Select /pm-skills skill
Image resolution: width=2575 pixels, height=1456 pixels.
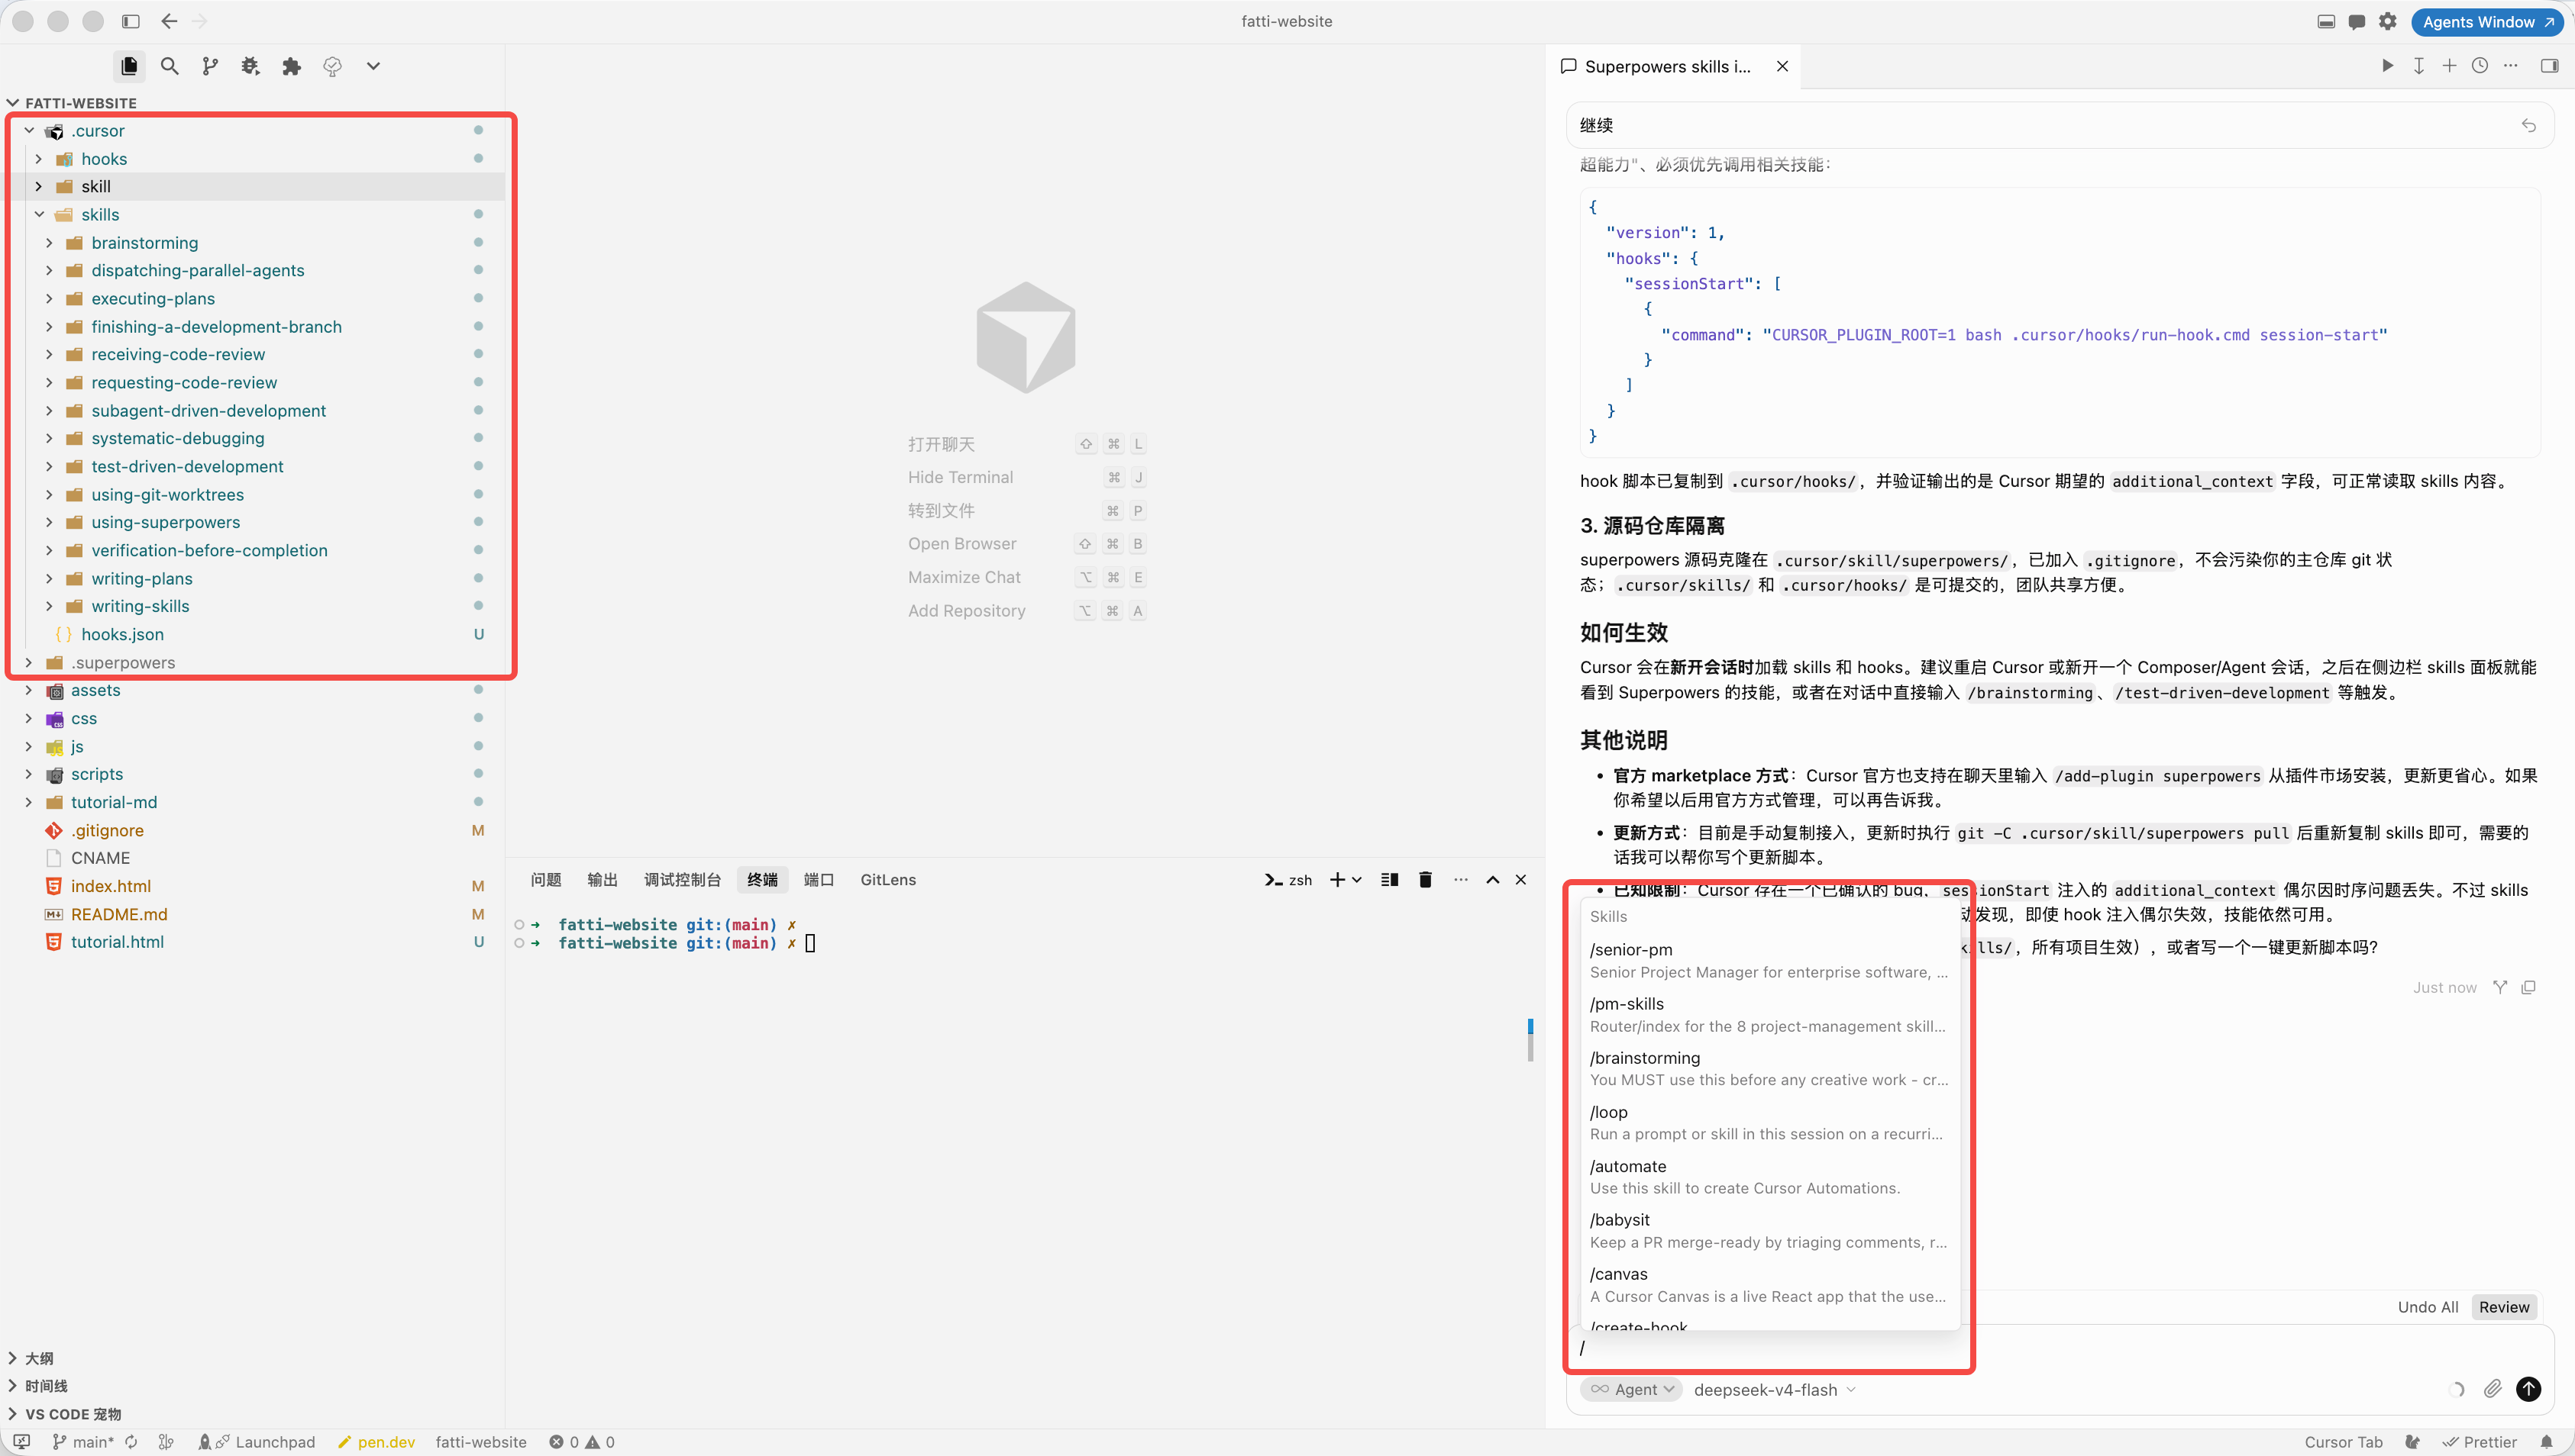pyautogui.click(x=1768, y=1014)
